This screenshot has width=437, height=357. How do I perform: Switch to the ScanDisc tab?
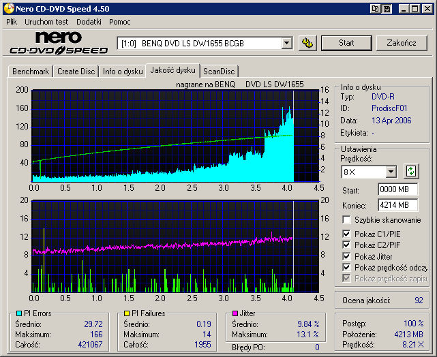219,72
